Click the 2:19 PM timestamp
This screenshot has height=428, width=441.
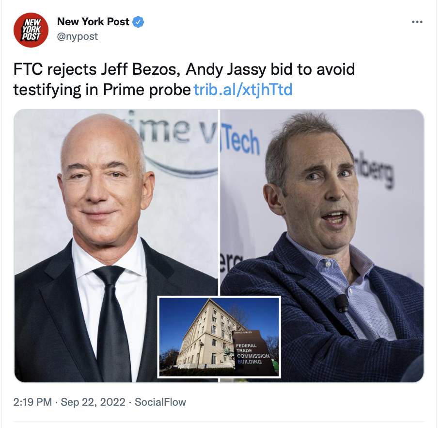[32, 402]
